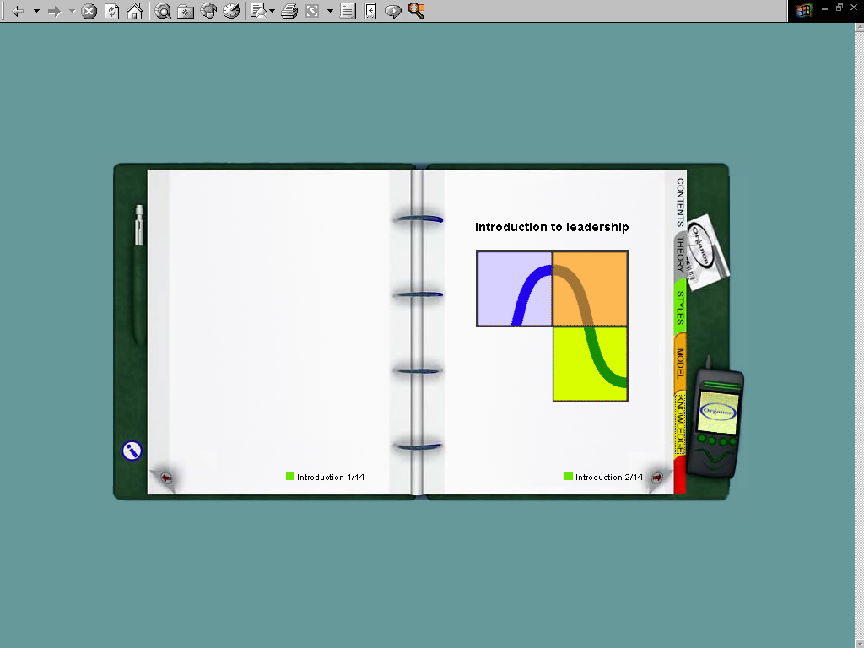The width and height of the screenshot is (864, 648).
Task: Click the browser Back arrow button
Action: pyautogui.click(x=19, y=11)
